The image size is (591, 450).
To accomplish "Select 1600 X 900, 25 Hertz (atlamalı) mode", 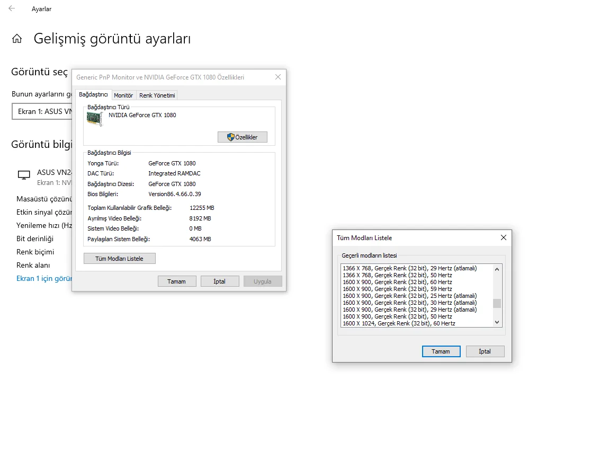I will 410,296.
